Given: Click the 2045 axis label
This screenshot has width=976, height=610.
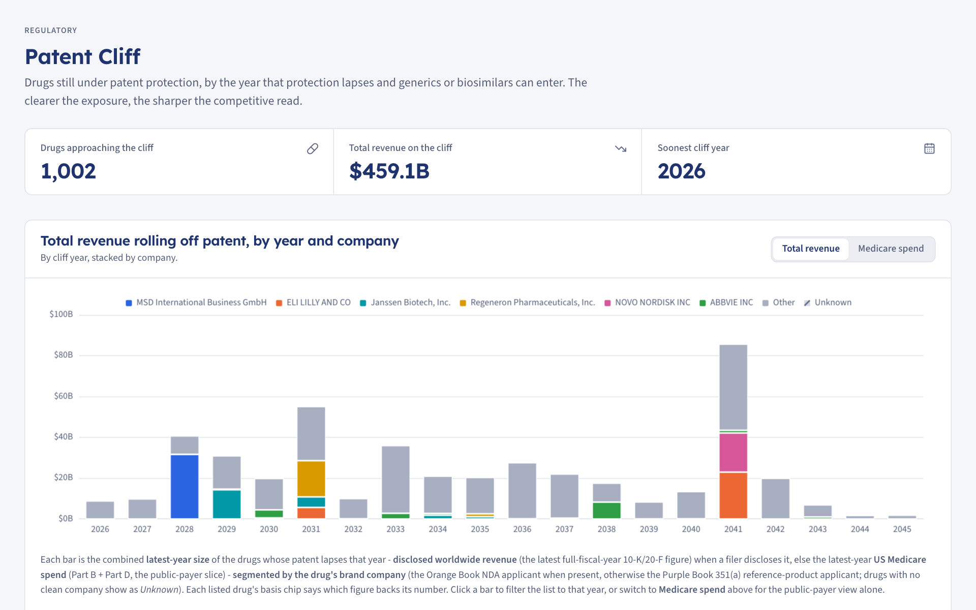Looking at the screenshot, I should pyautogui.click(x=902, y=529).
